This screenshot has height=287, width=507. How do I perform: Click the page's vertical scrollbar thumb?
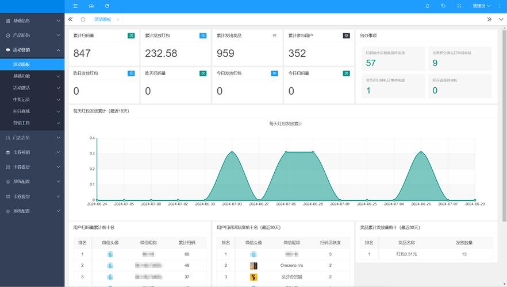pos(504,126)
